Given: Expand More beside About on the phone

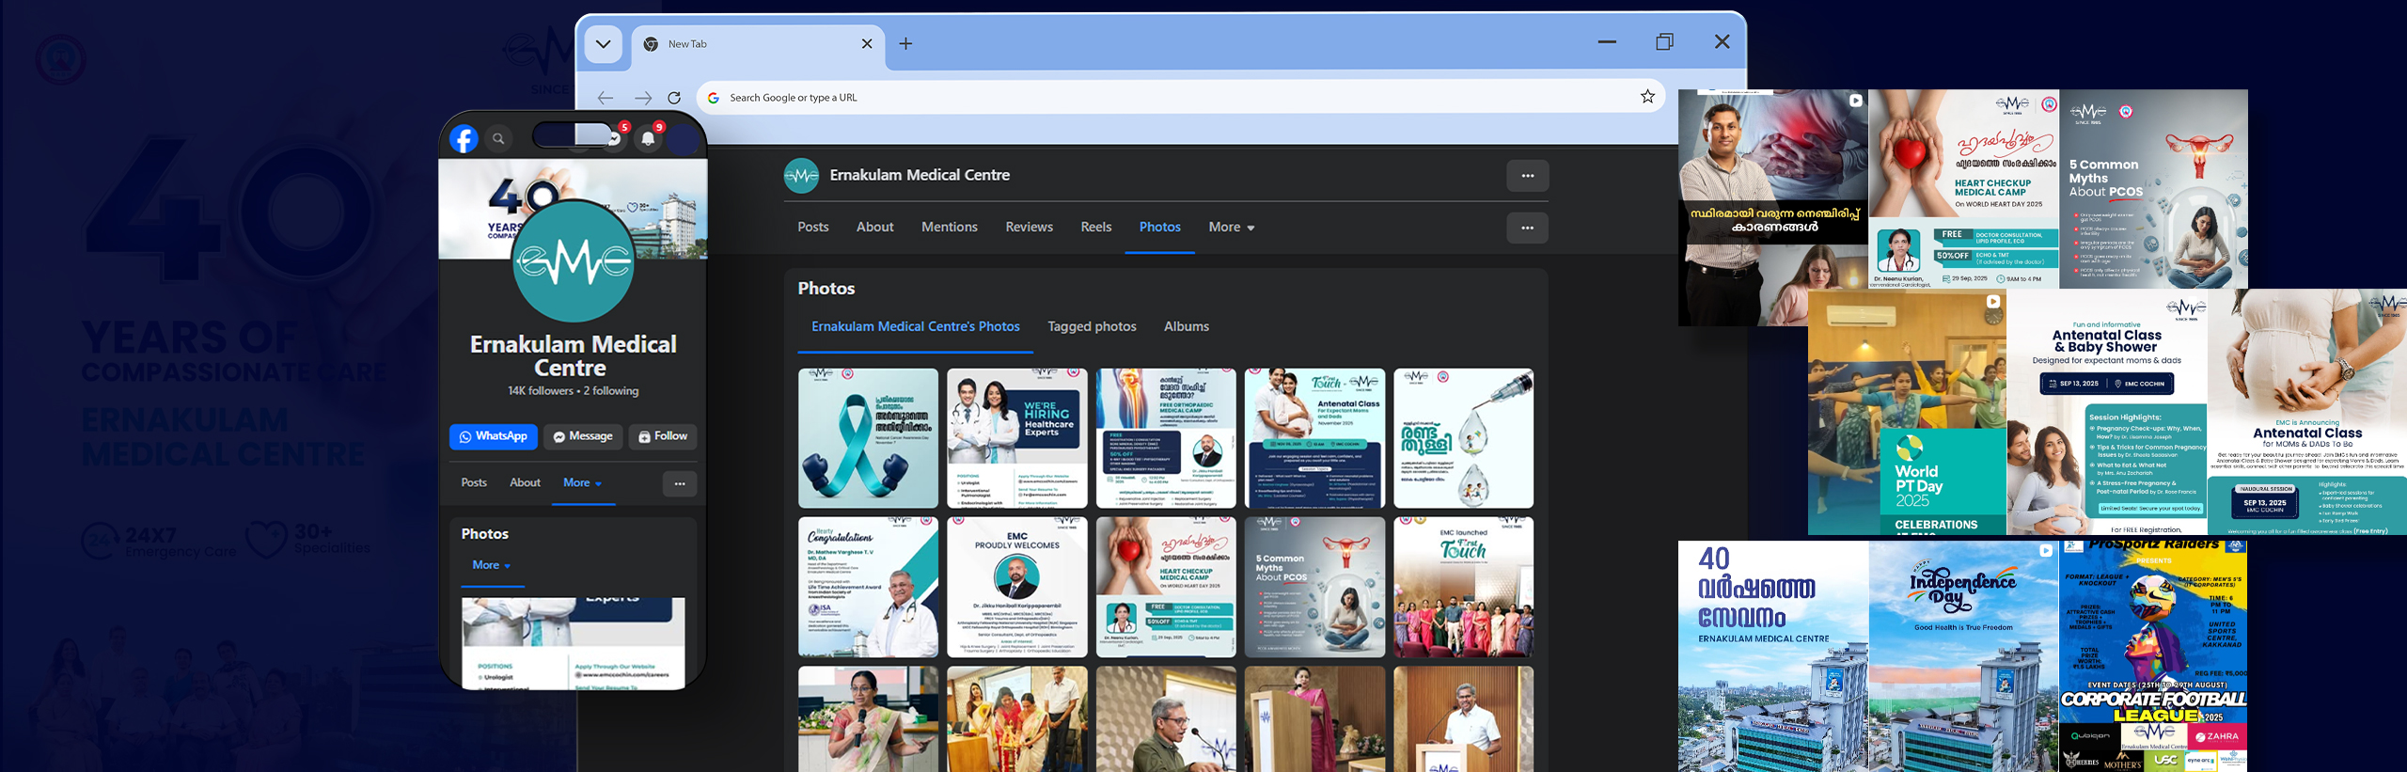Looking at the screenshot, I should click(582, 483).
